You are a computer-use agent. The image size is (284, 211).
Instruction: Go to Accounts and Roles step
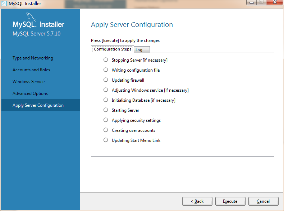[31, 70]
